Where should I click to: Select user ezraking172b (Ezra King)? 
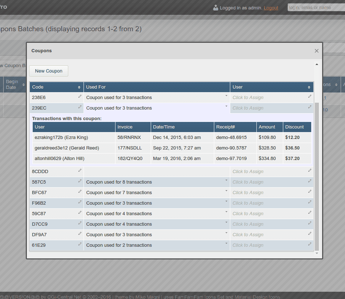point(61,138)
